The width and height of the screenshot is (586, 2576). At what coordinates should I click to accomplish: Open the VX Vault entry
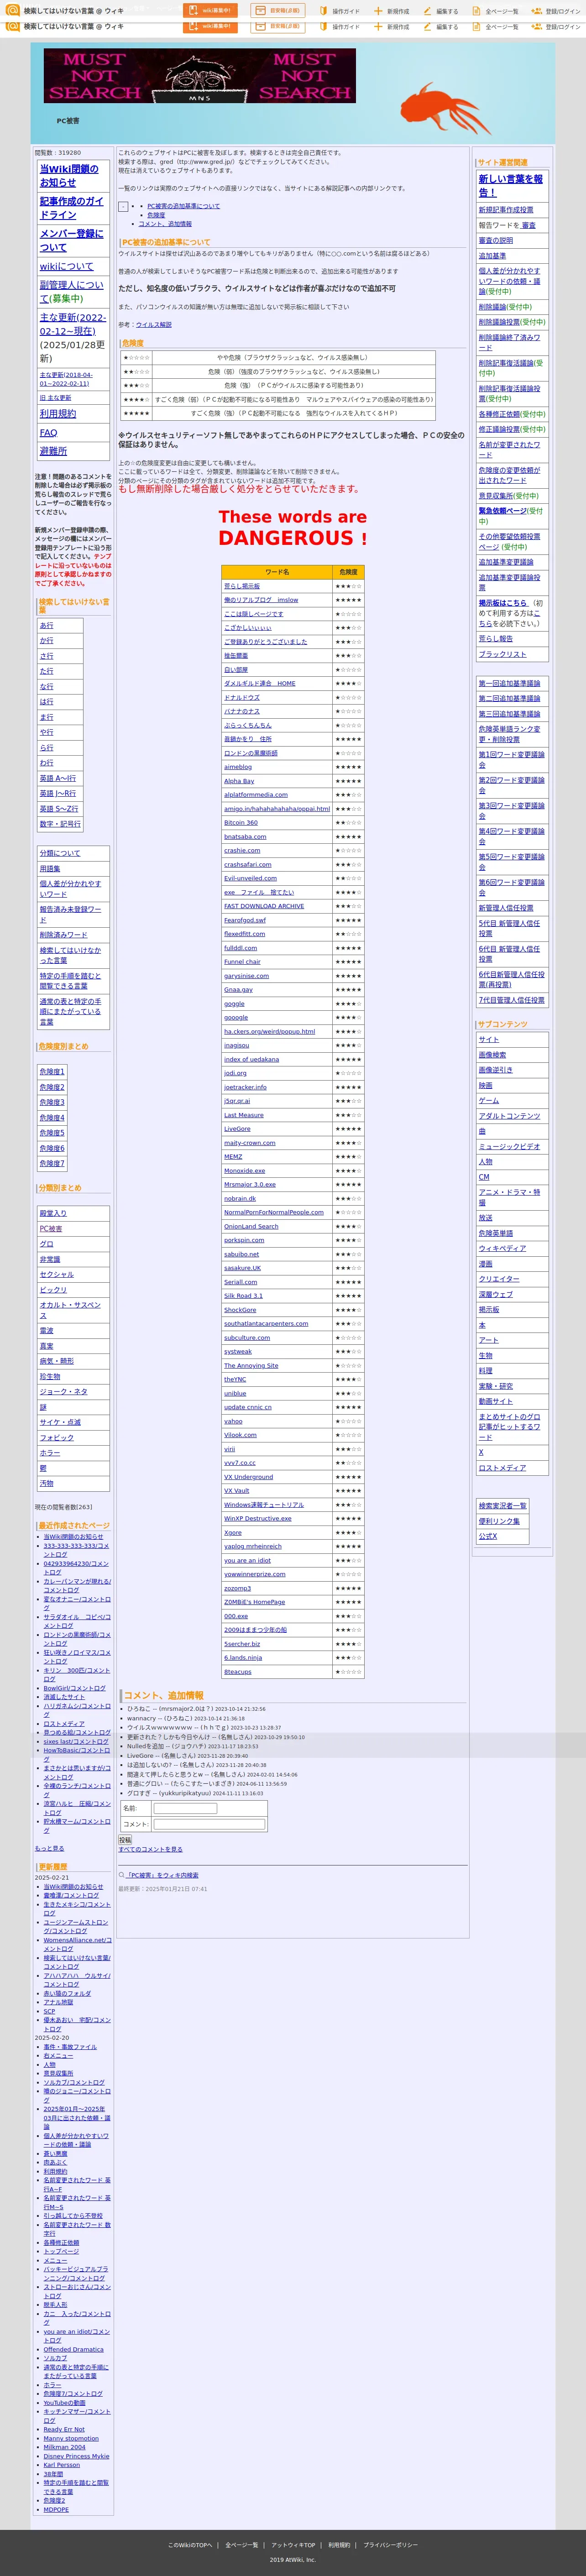[237, 1491]
